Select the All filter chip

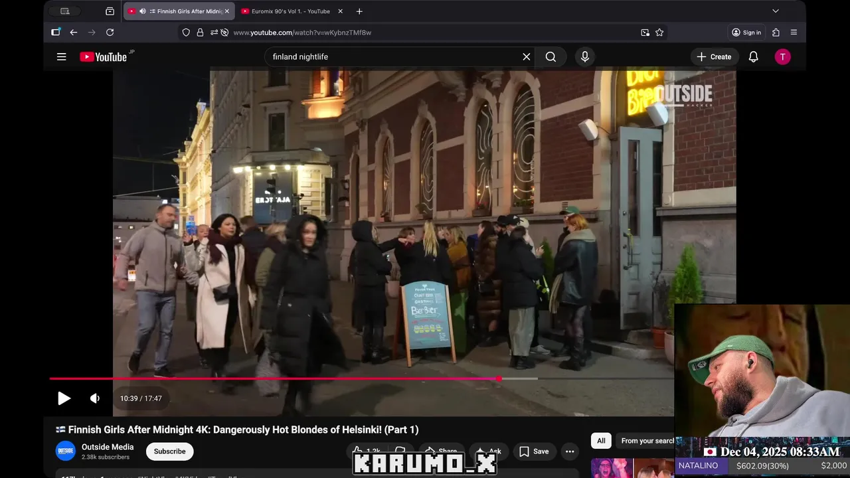click(x=601, y=441)
